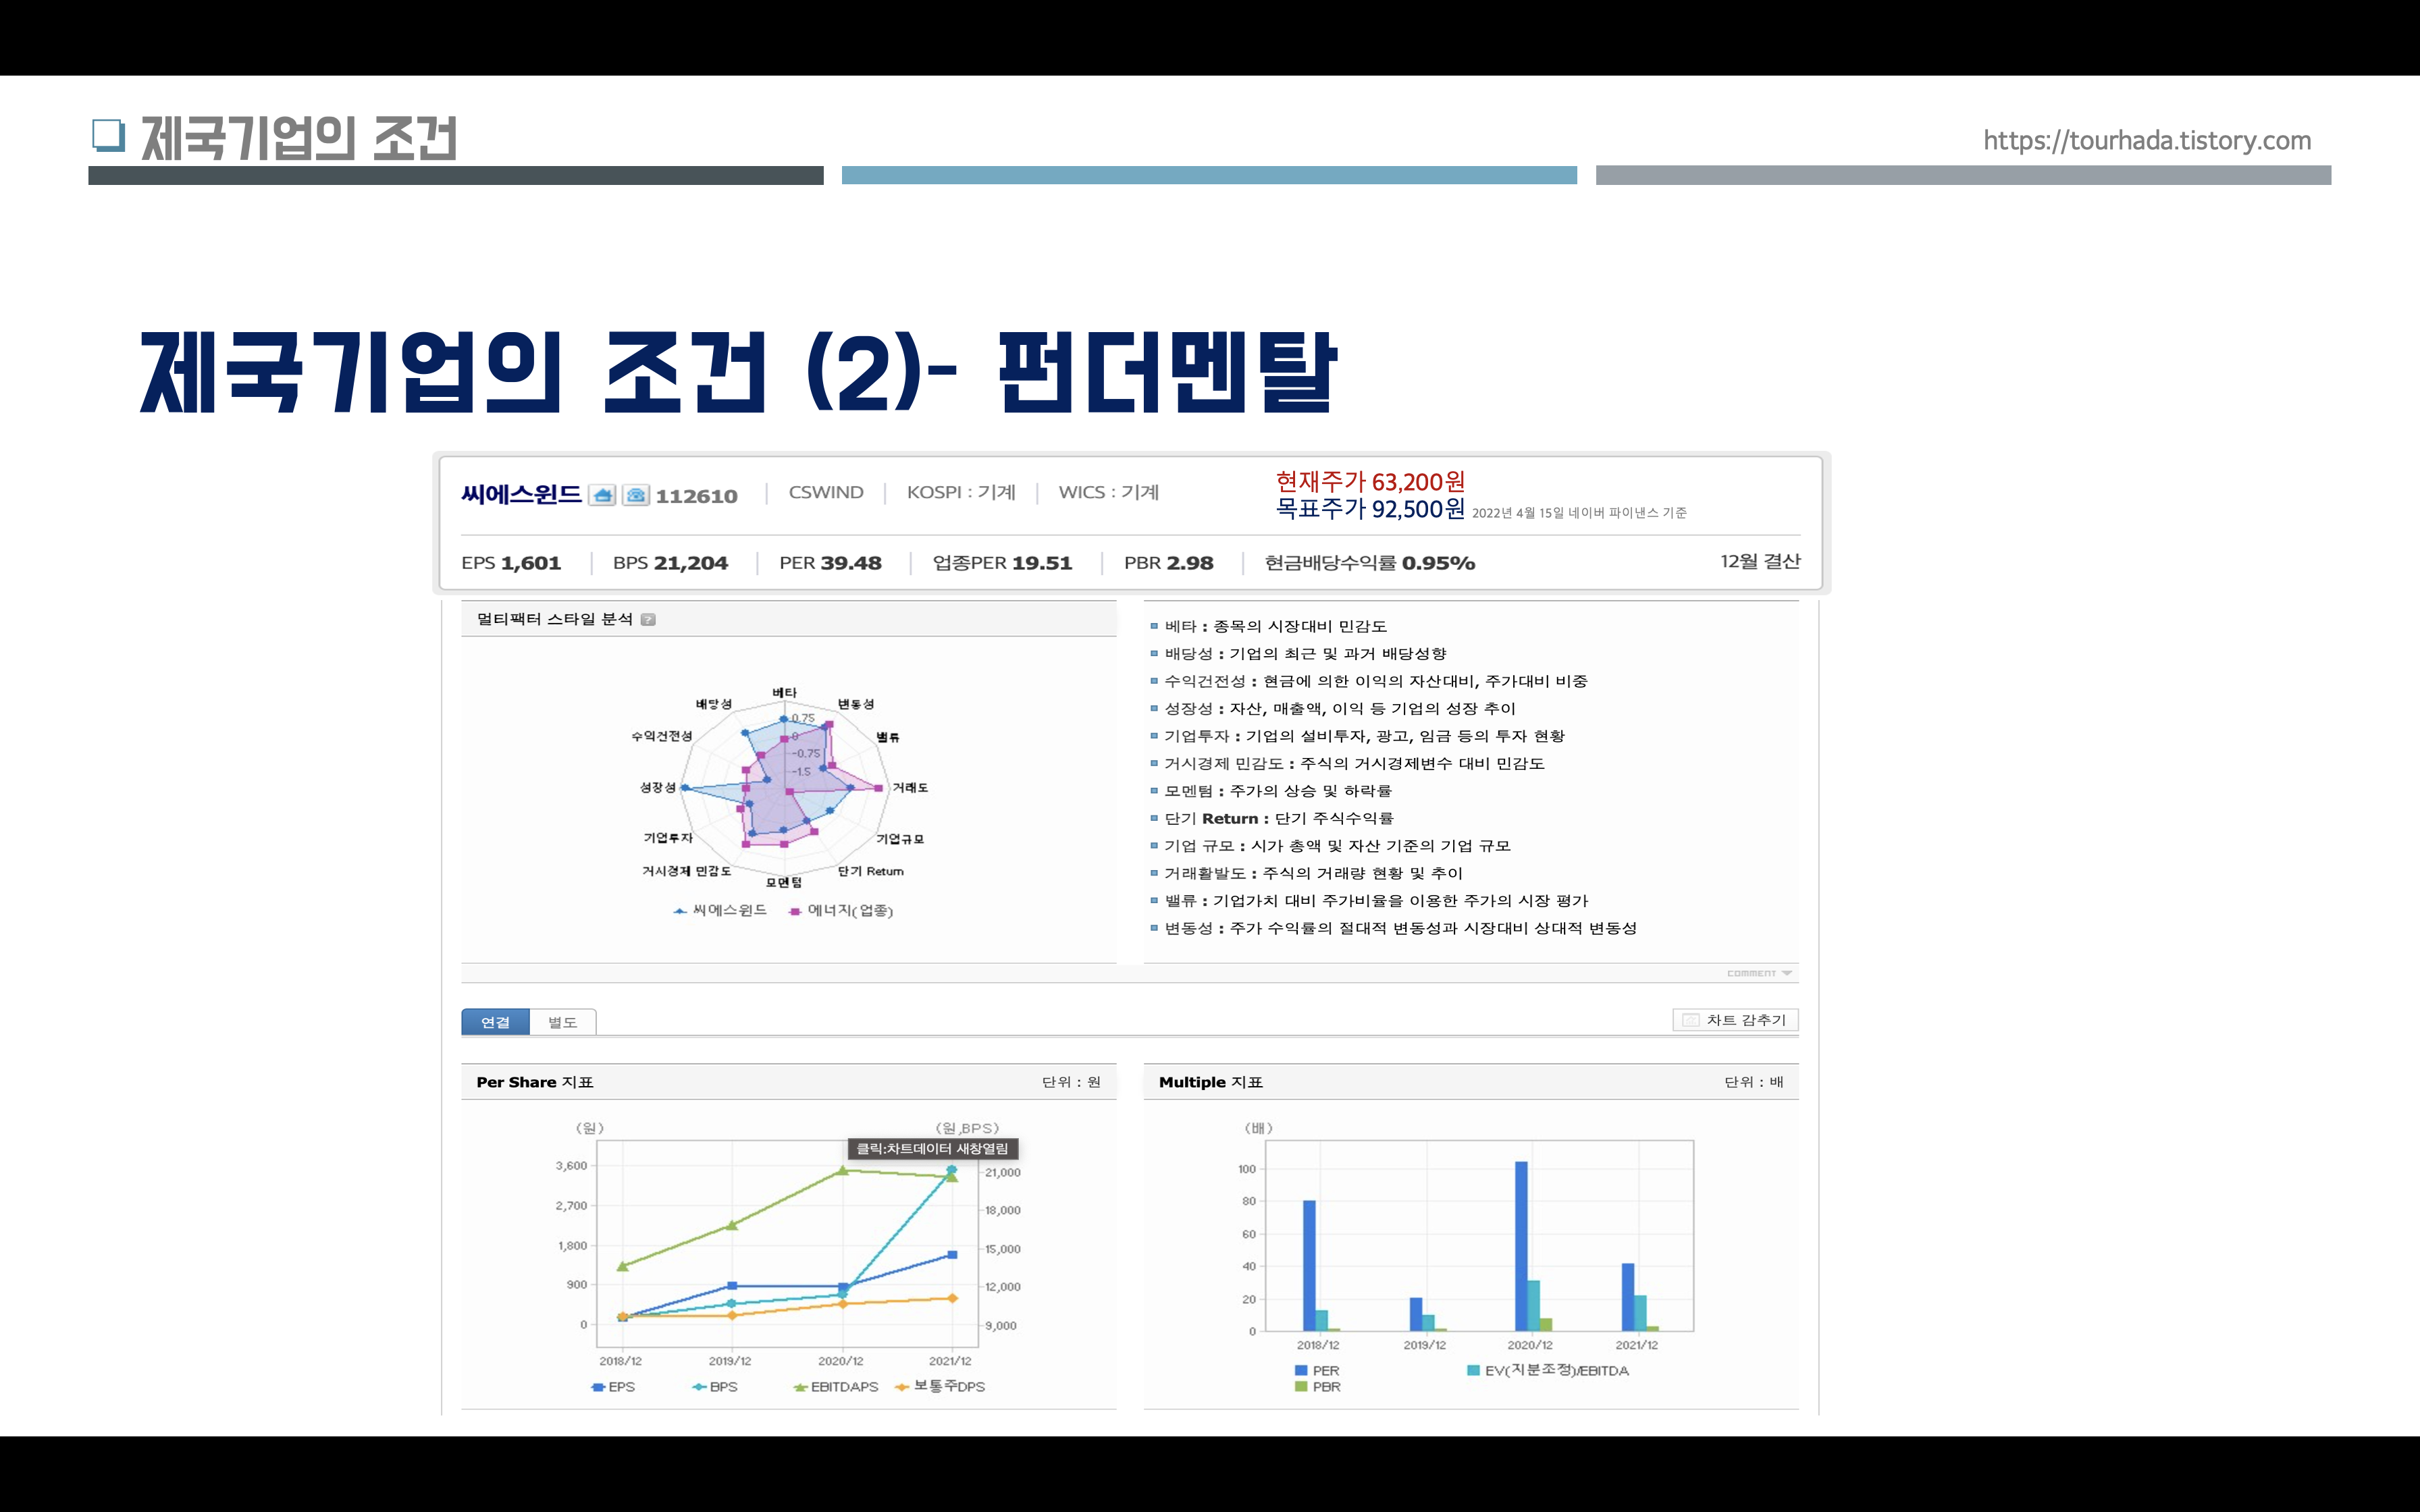Click the chart icon in 차트 감추기 button
2420x1512 pixels.
tap(1691, 1020)
